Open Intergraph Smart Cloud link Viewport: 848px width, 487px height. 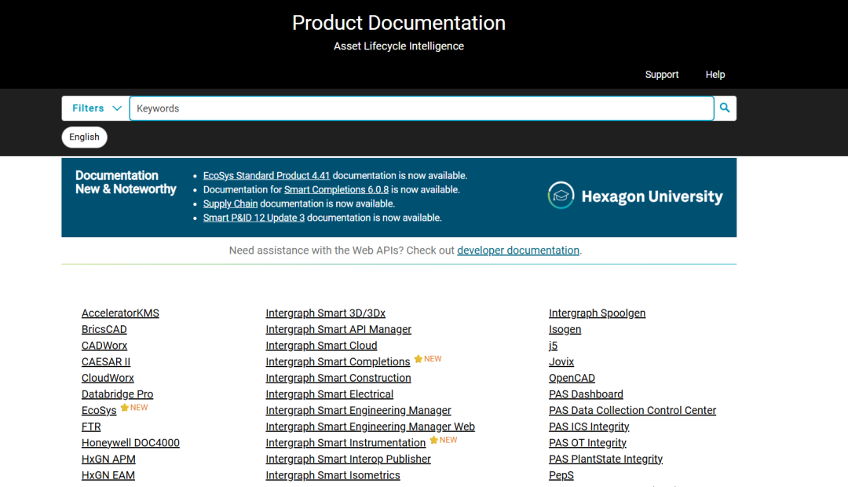[321, 346]
